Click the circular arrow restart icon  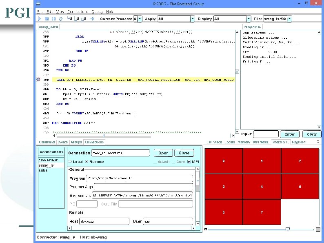point(61,19)
